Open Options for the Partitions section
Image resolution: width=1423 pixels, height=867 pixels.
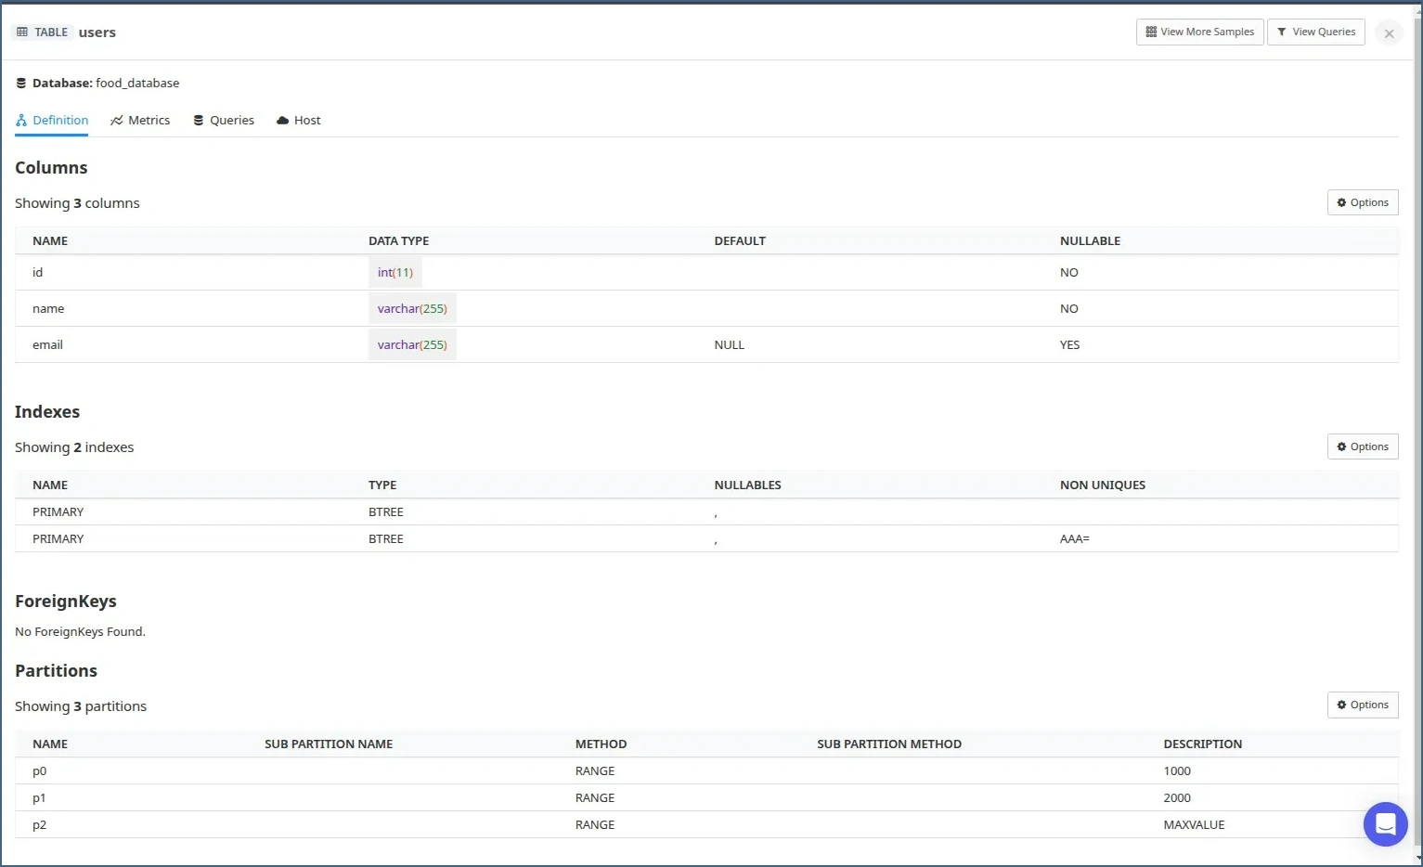pyautogui.click(x=1362, y=705)
